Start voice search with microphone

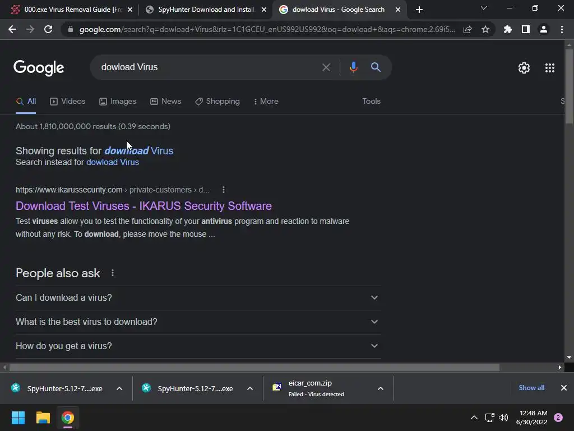353,67
